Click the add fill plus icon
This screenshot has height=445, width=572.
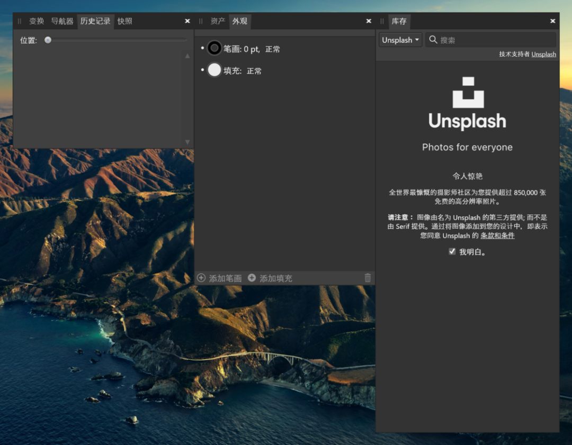[252, 278]
